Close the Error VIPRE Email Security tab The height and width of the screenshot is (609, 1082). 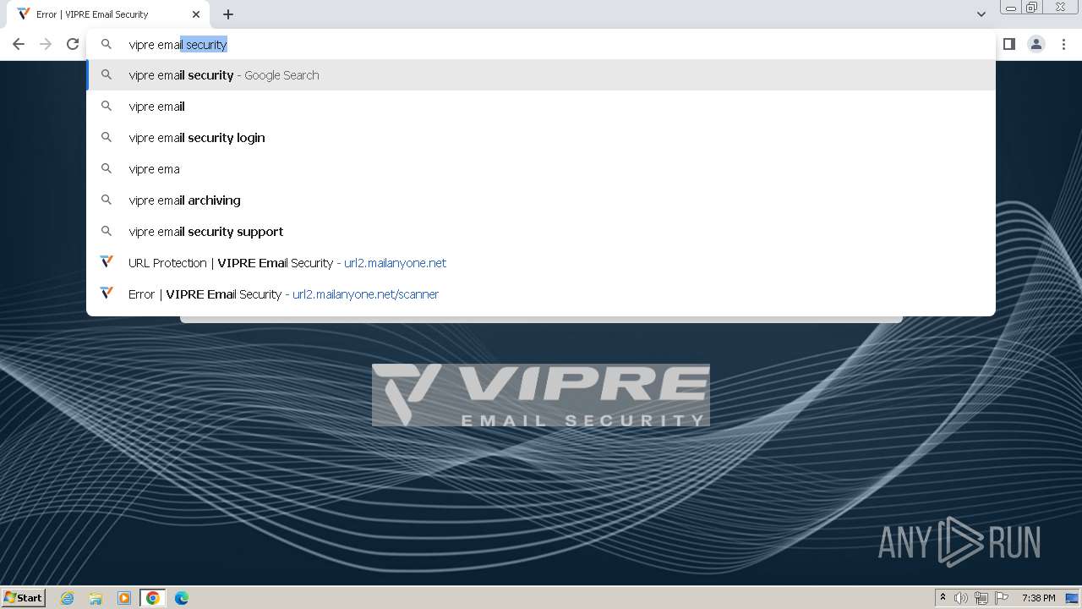[195, 14]
